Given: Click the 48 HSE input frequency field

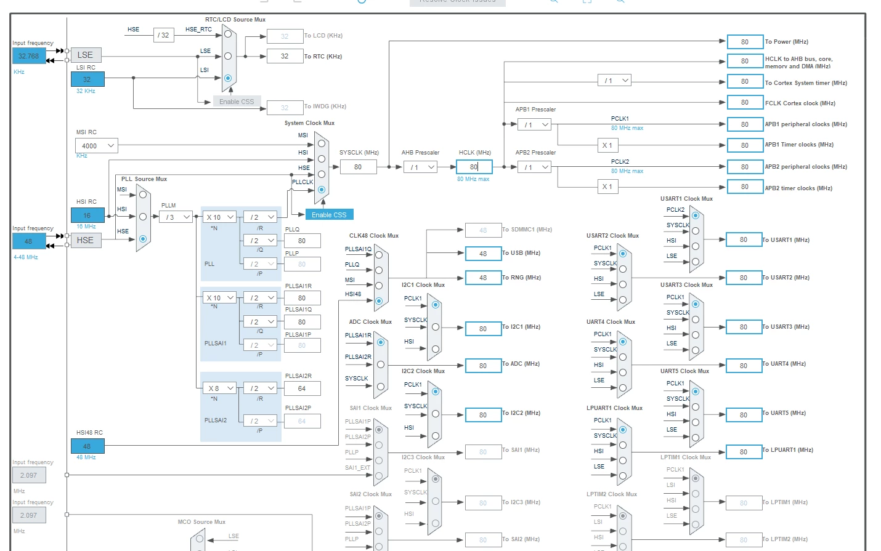Looking at the screenshot, I should (29, 241).
